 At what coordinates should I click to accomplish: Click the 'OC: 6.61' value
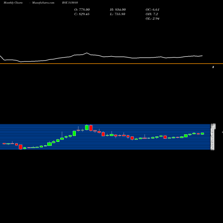[x=153, y=9]
